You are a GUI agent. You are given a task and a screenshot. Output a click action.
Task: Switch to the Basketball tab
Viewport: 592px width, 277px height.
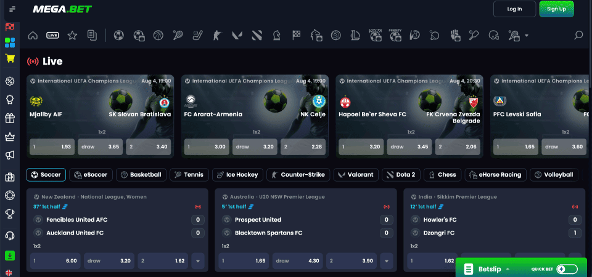coord(141,175)
